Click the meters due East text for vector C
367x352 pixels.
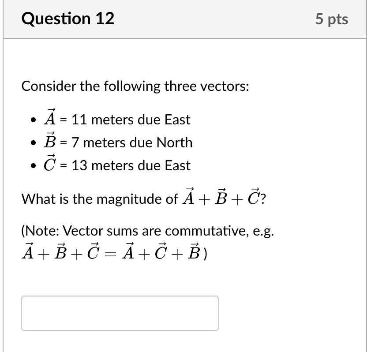point(143,165)
